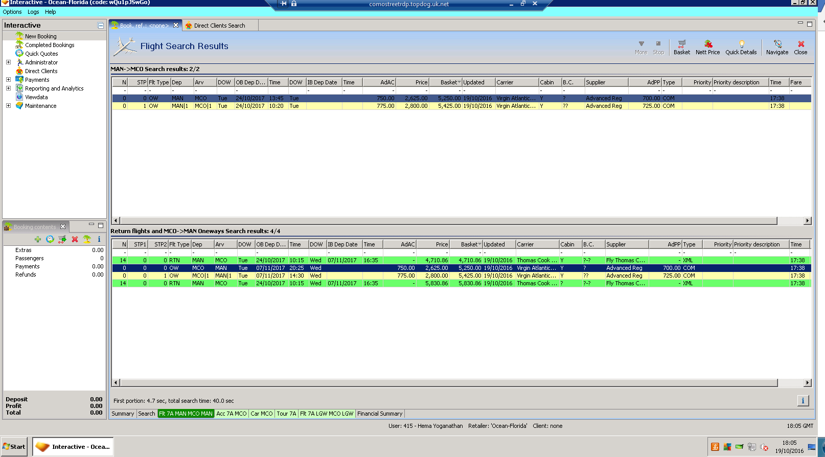This screenshot has width=825, height=457.
Task: Open Viewdata
Action: 36,97
